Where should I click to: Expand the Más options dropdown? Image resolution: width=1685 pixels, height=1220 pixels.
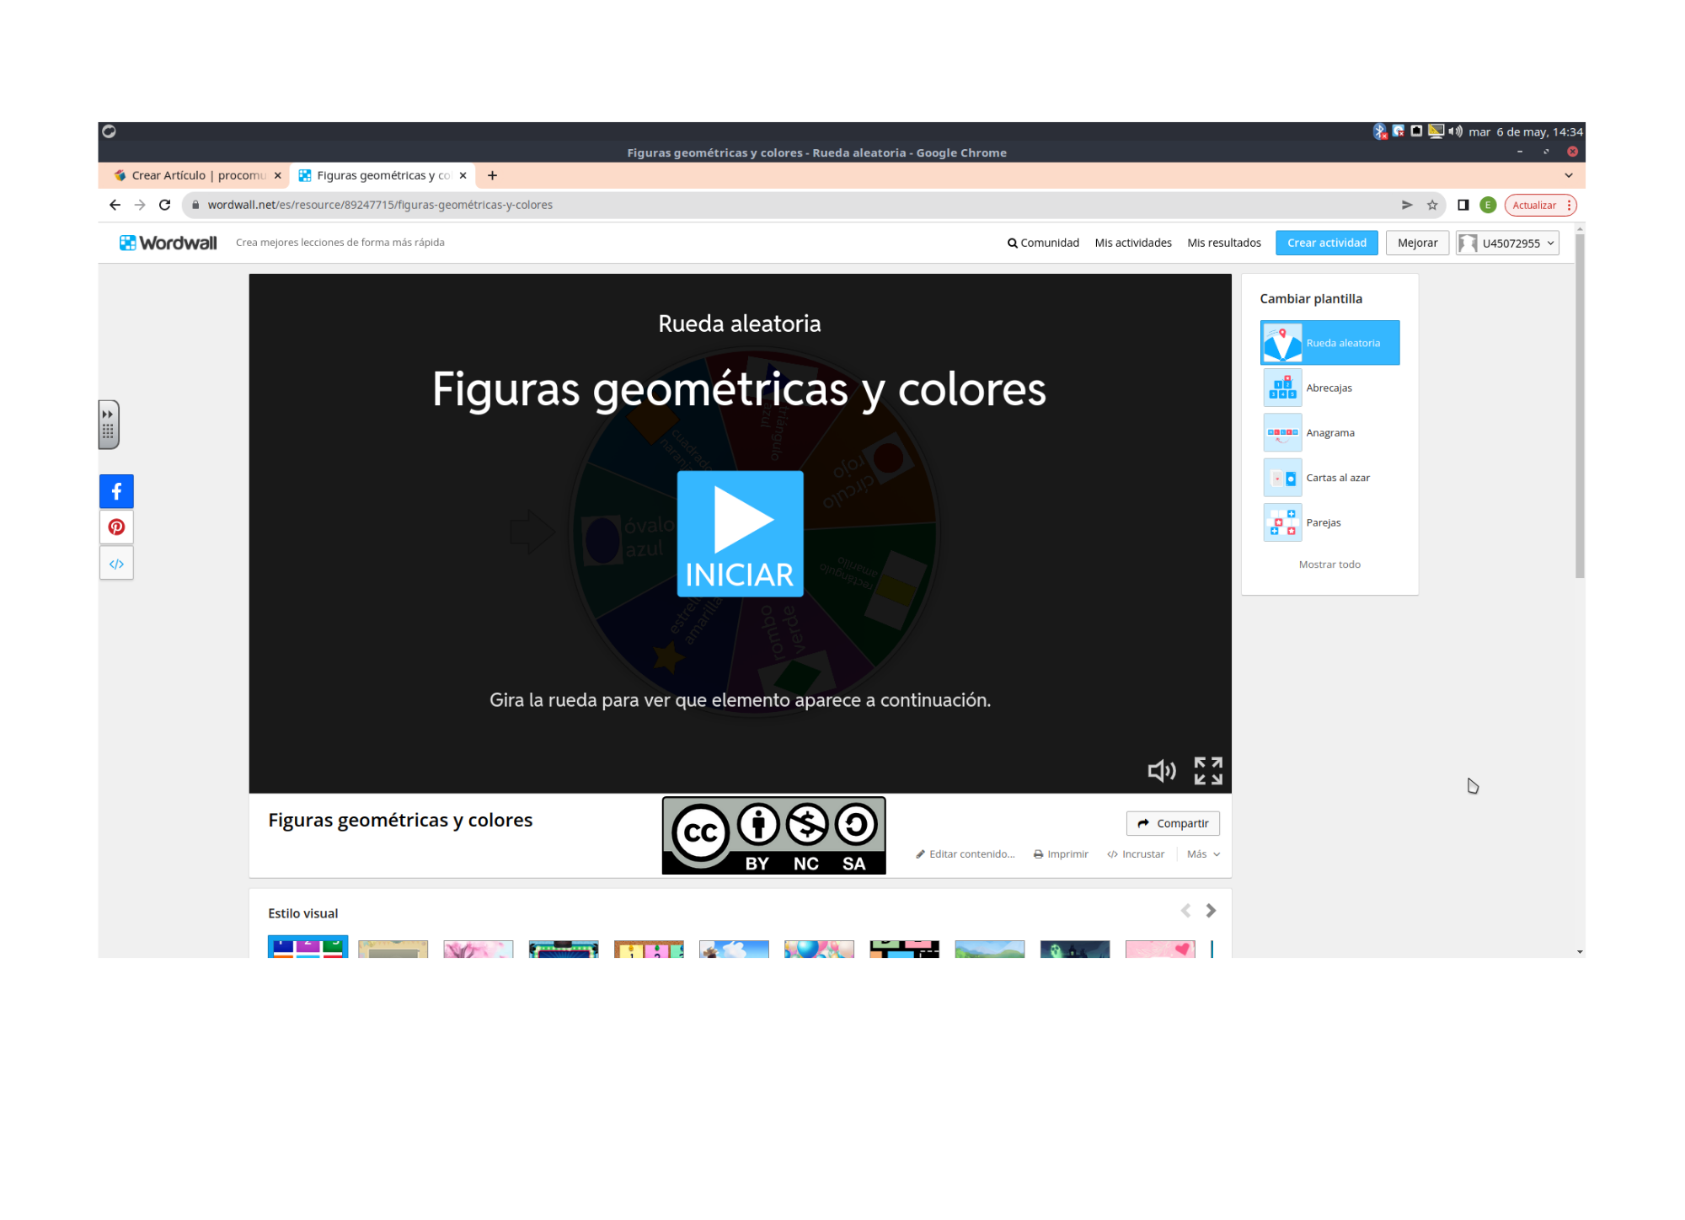[x=1202, y=854]
